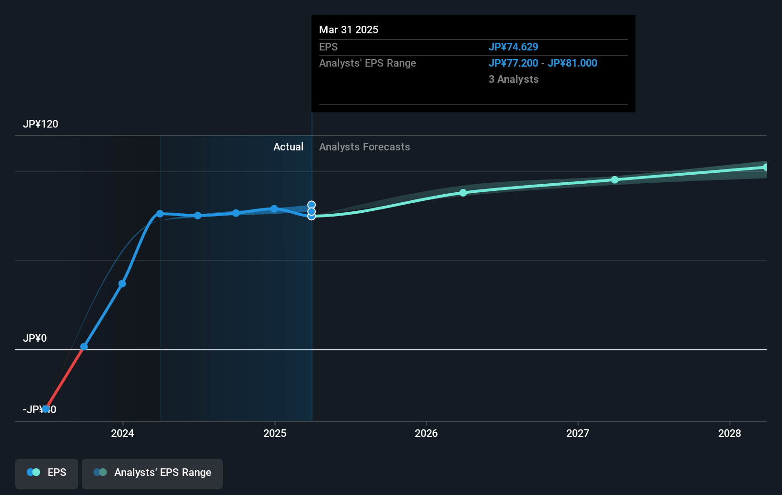
Task: Toggle the EPS legend series
Action: pyautogui.click(x=47, y=474)
